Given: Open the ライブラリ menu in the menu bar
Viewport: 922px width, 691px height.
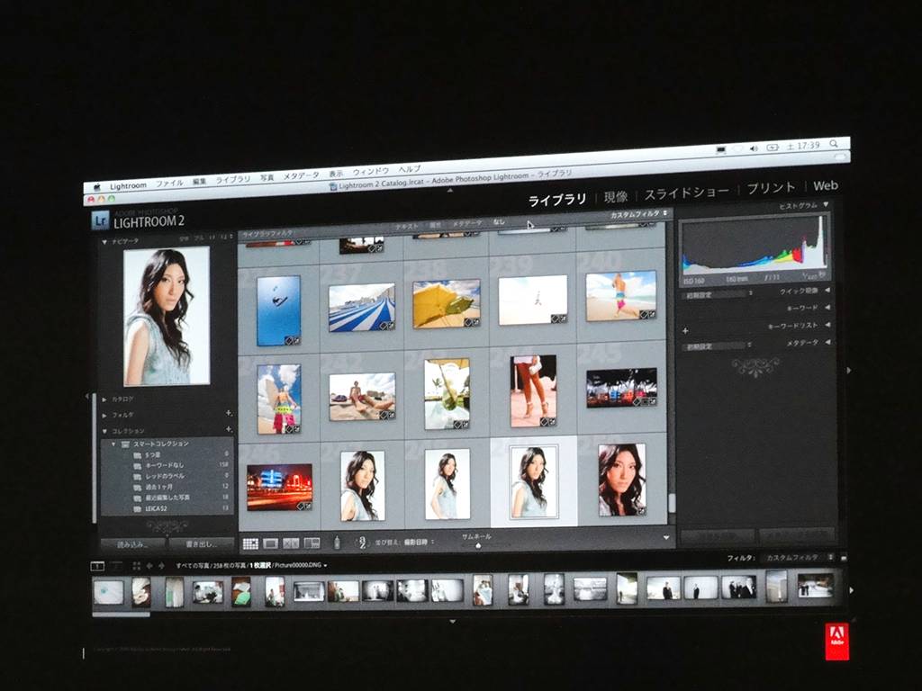Looking at the screenshot, I should (x=233, y=179).
